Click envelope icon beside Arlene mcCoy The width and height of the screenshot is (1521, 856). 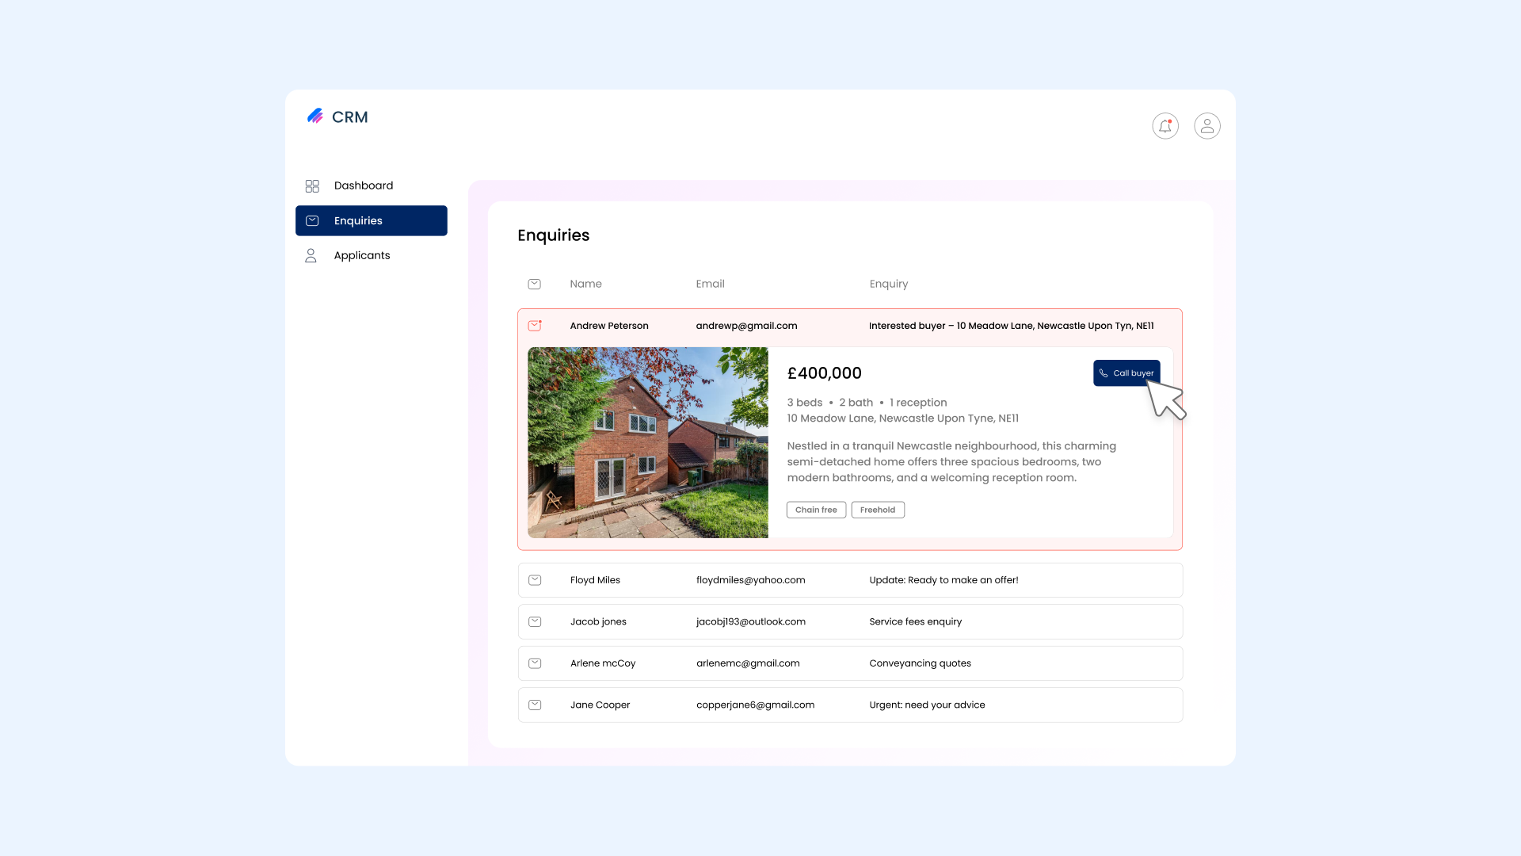(535, 663)
